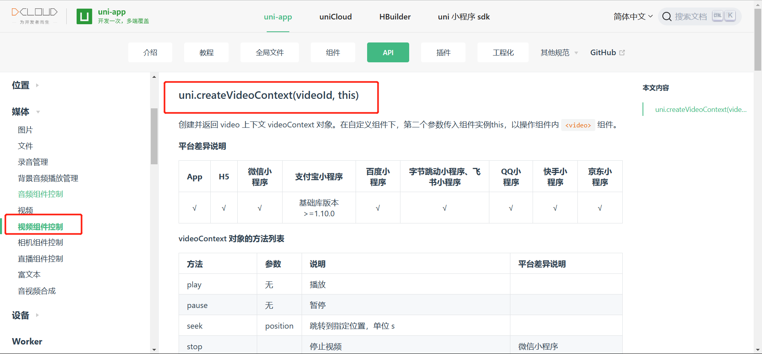The height and width of the screenshot is (354, 762).
Task: Click the videoContext 对象的方法列表 heading
Action: click(x=231, y=239)
